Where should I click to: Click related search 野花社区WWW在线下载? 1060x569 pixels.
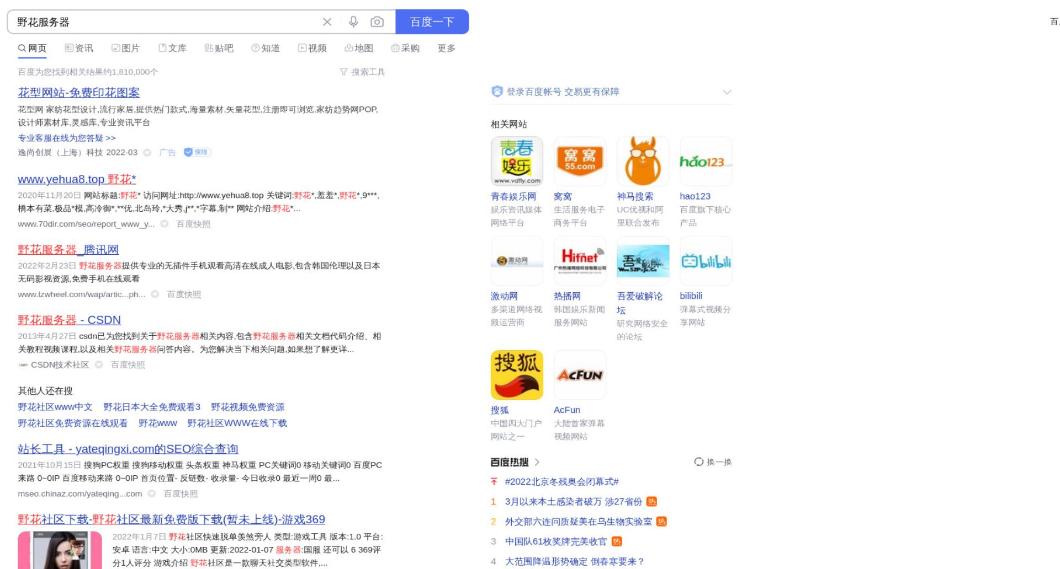[237, 423]
